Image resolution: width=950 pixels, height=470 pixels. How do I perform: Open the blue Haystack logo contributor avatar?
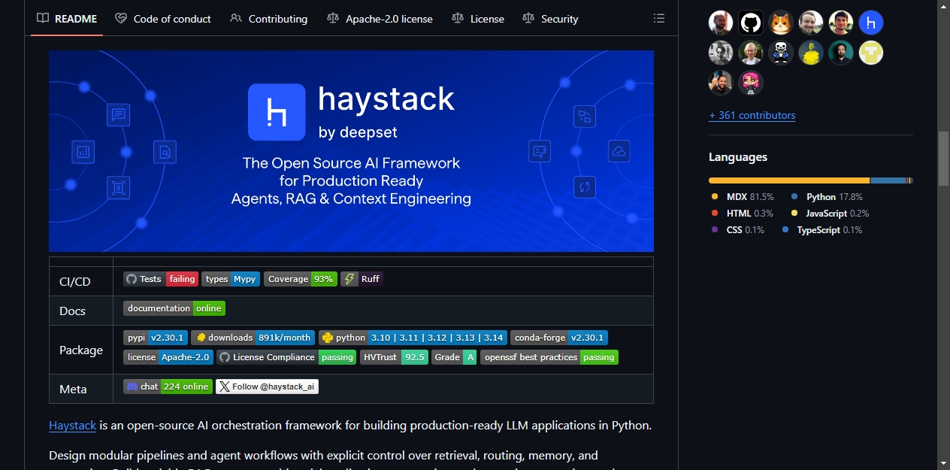click(x=871, y=23)
